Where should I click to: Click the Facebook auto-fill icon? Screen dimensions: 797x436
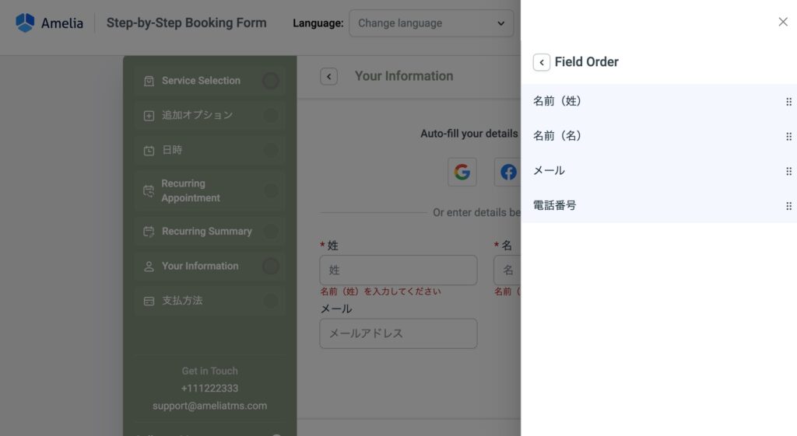click(507, 172)
